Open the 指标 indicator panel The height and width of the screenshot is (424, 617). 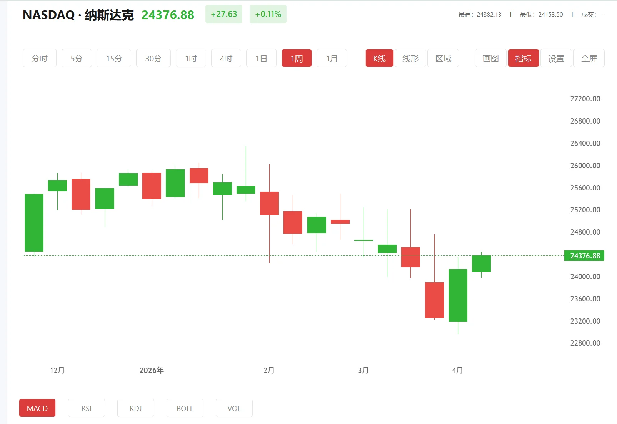coord(523,58)
